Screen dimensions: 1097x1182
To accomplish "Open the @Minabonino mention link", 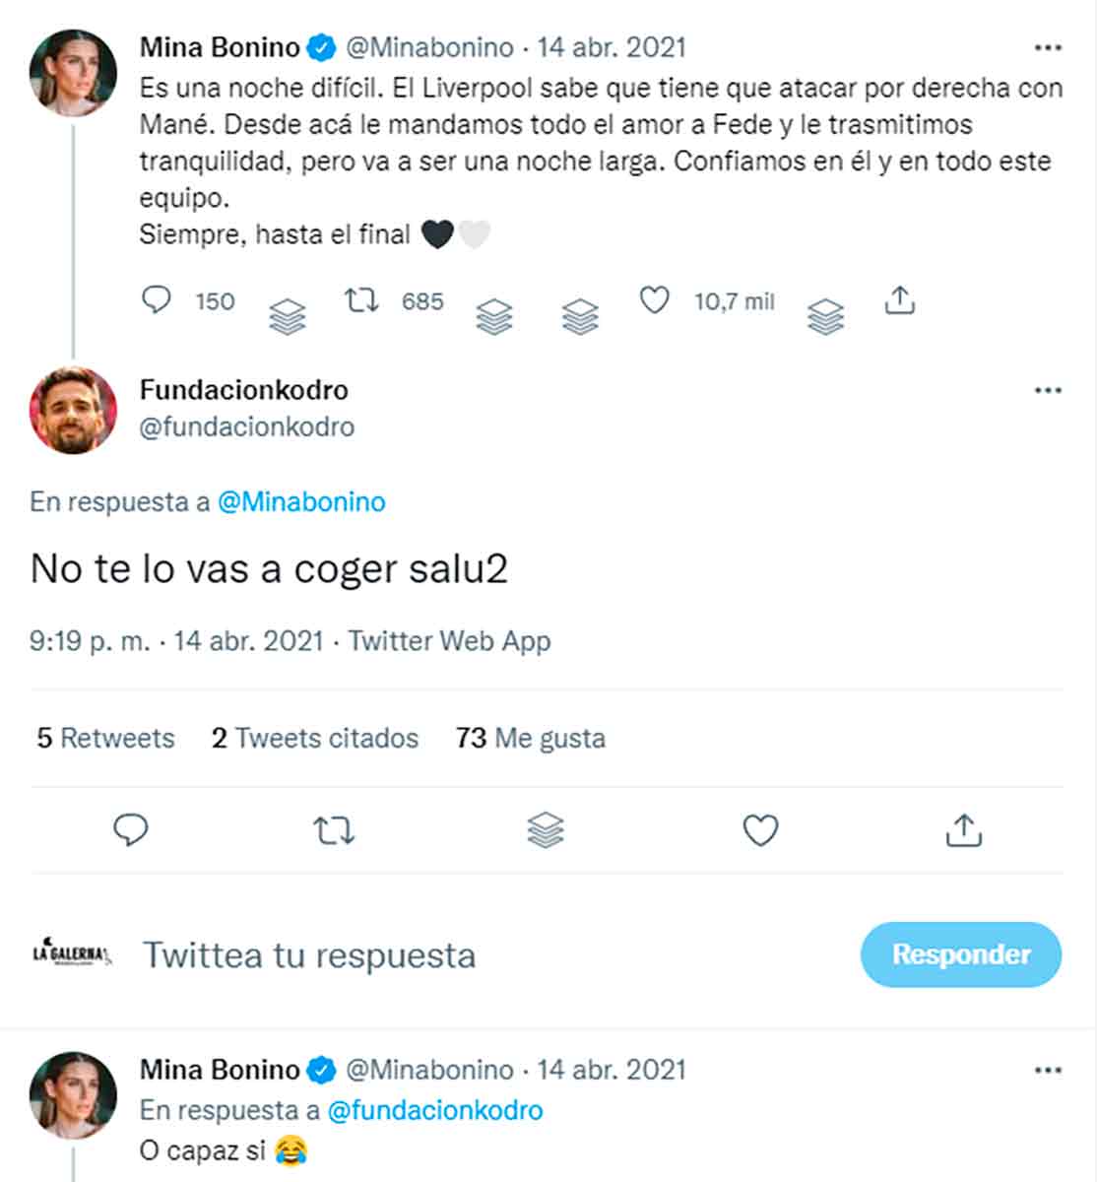I will (301, 501).
